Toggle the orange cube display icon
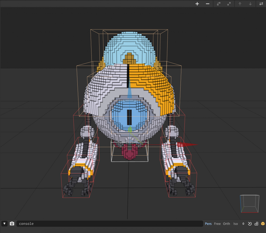The image size is (266, 233). (263, 224)
